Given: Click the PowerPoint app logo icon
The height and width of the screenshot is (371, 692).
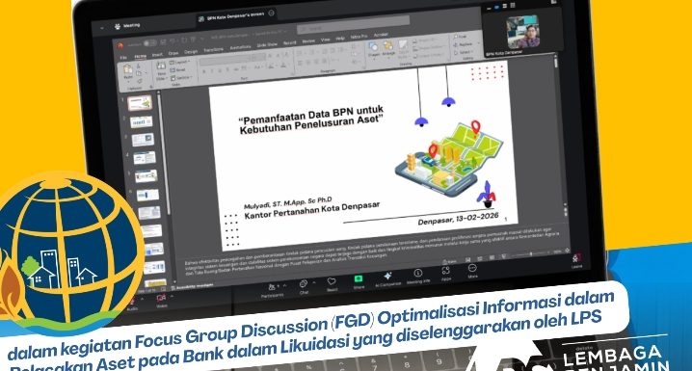Looking at the screenshot, I should click(x=120, y=45).
